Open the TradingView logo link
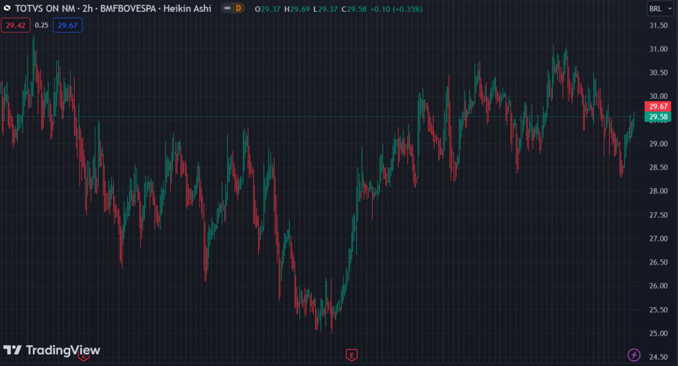Image resolution: width=678 pixels, height=366 pixels. pos(52,350)
